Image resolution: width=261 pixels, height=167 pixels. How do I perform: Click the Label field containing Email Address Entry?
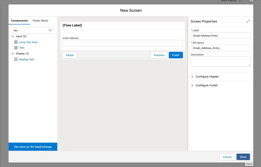(x=220, y=36)
